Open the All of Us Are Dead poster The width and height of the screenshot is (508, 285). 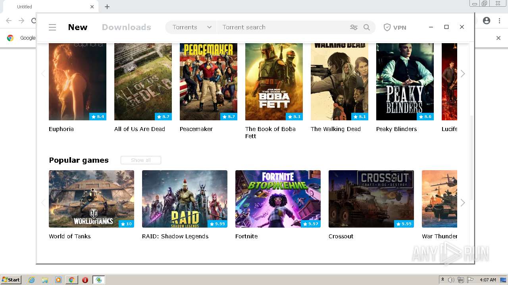(143, 82)
